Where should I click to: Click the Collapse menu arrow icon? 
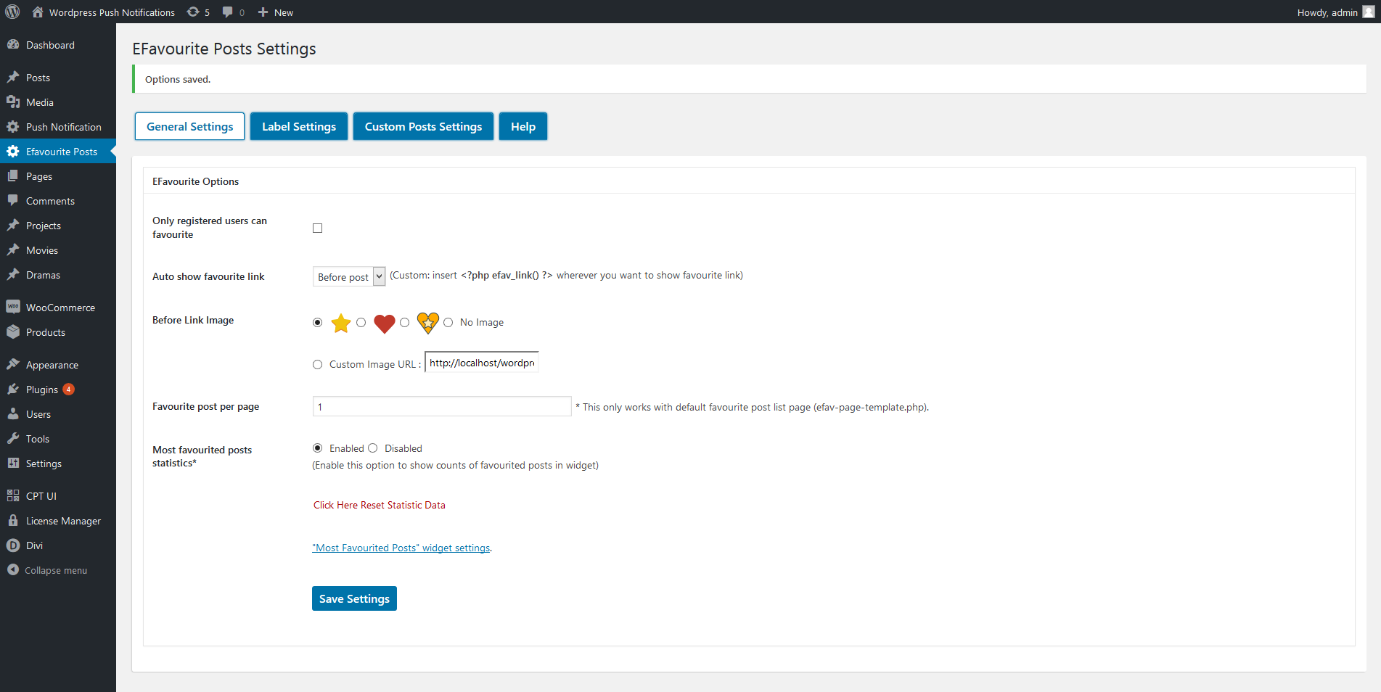[13, 569]
